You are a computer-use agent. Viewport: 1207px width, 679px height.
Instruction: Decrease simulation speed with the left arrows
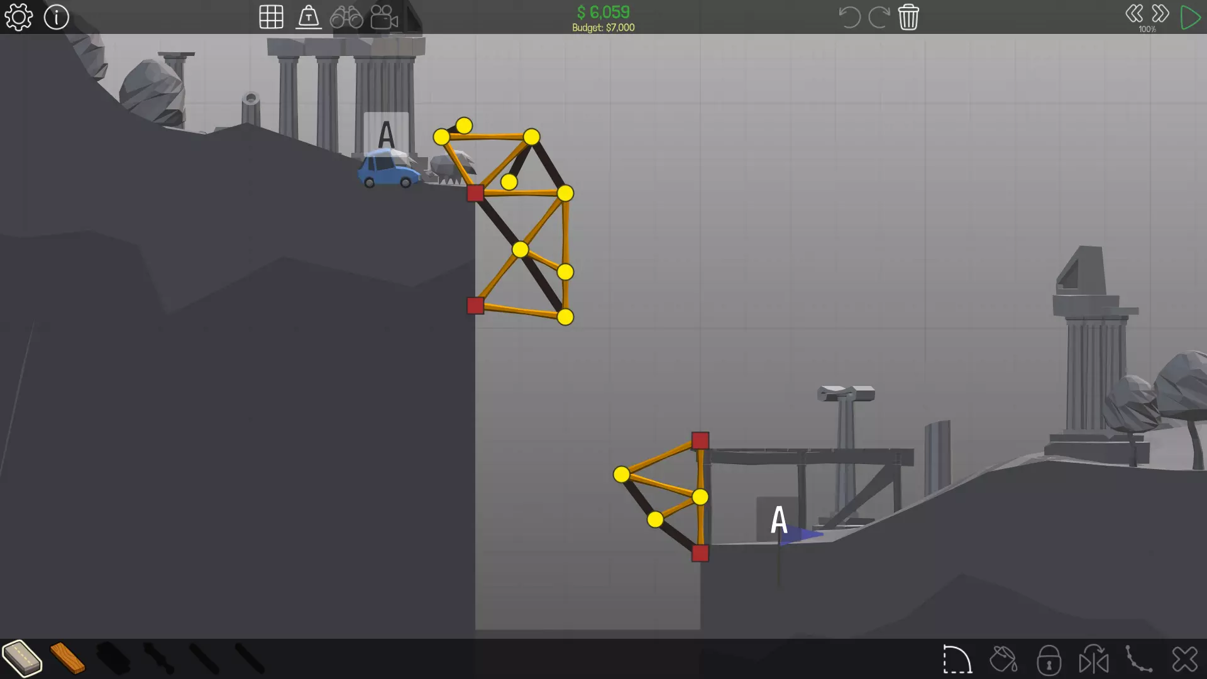click(1134, 14)
